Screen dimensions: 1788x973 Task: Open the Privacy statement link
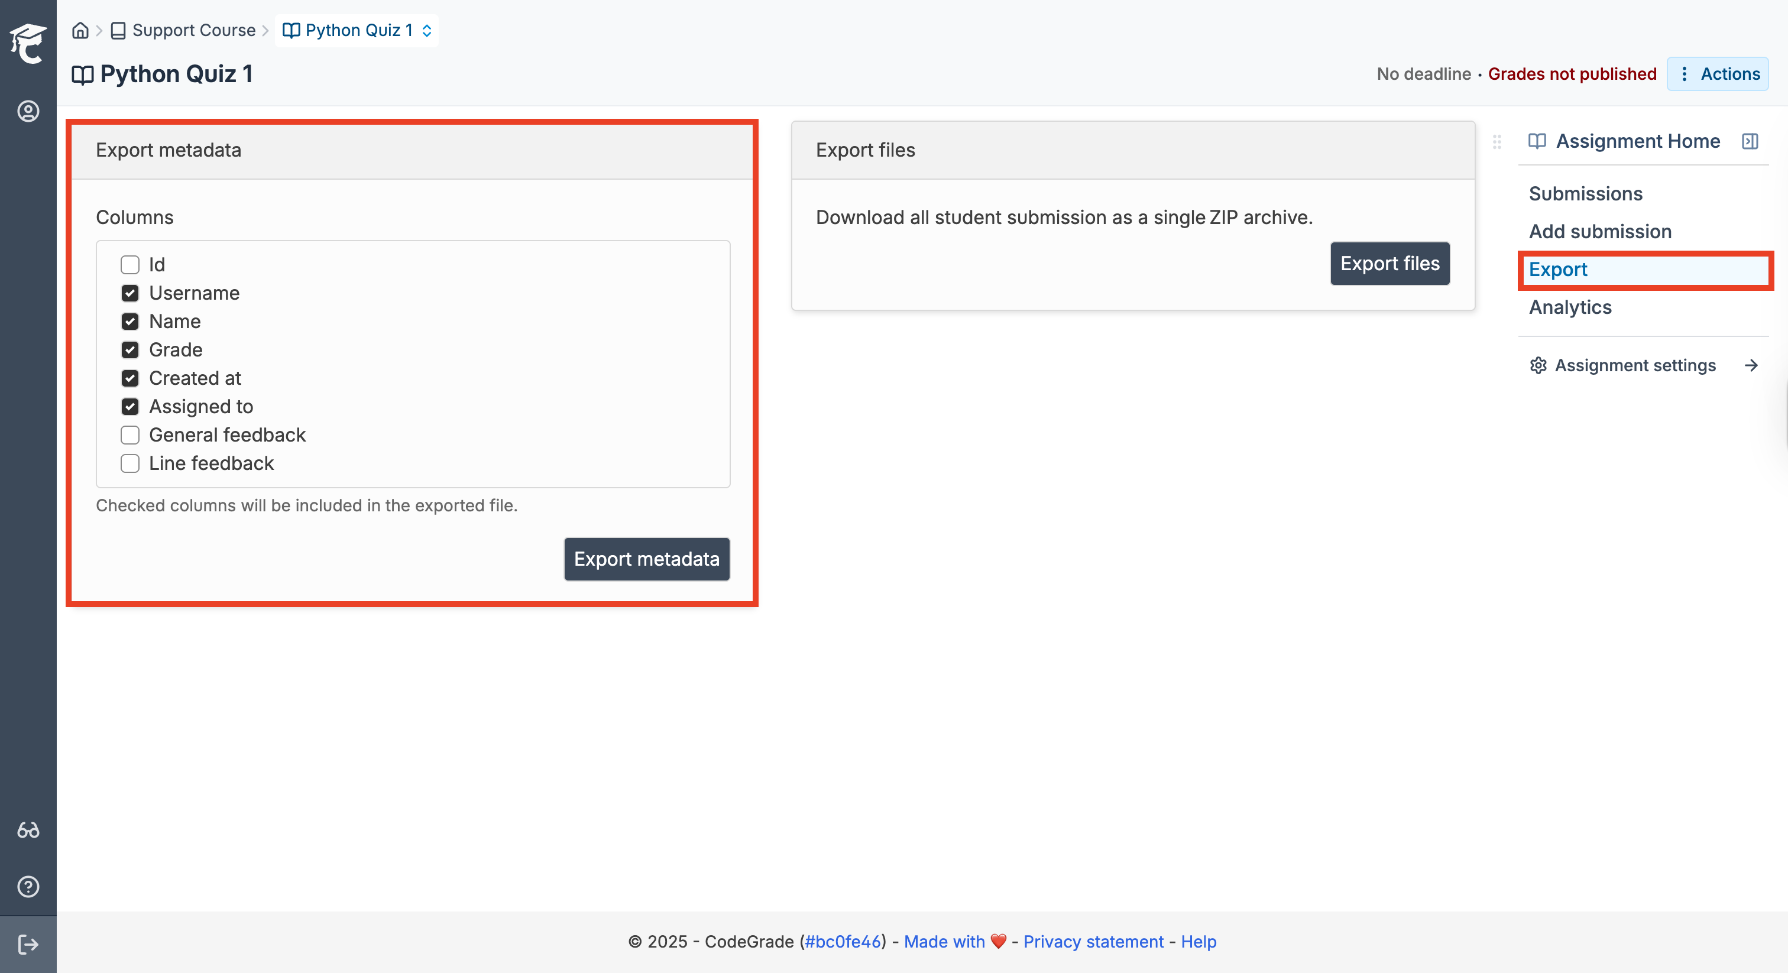(x=1093, y=942)
